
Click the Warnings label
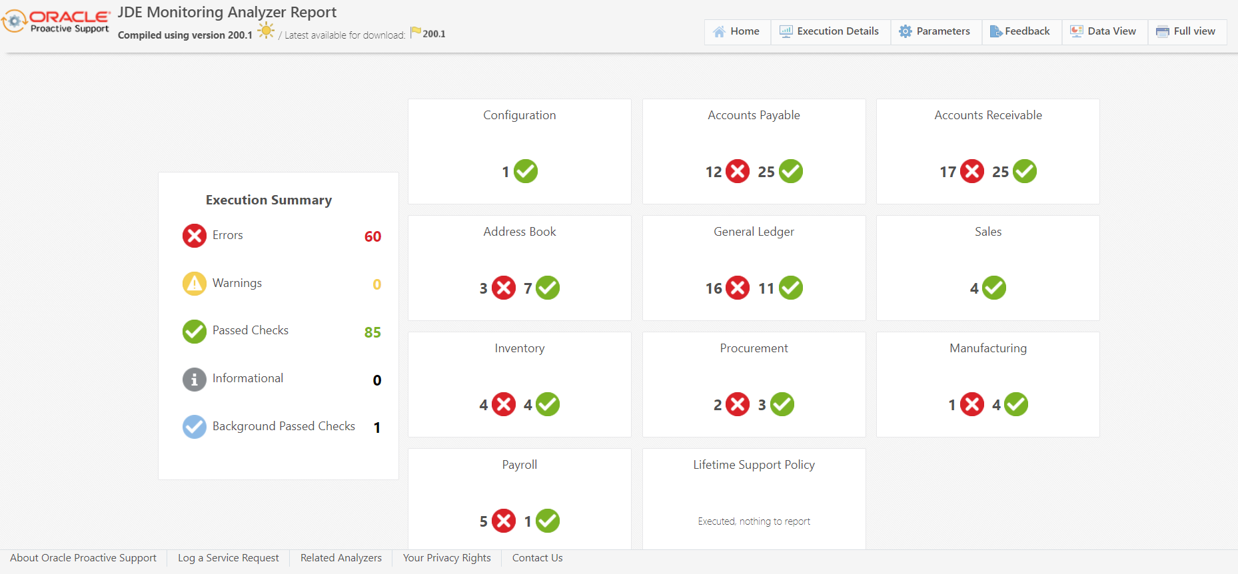(x=237, y=283)
